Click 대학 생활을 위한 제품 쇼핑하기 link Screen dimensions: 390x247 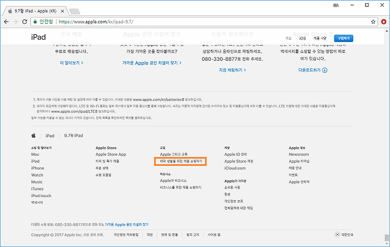[x=181, y=161]
